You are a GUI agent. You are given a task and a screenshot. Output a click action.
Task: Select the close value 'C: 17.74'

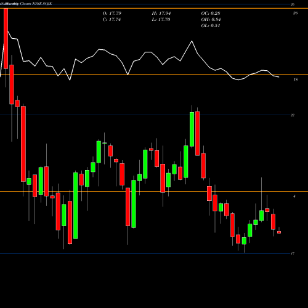[x=111, y=20]
